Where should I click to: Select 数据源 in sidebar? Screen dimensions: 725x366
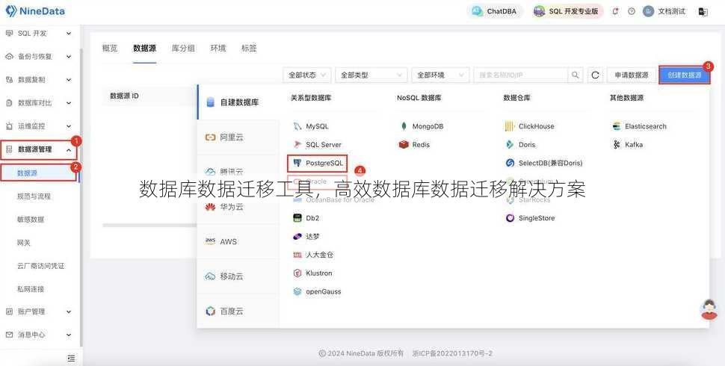pos(38,173)
